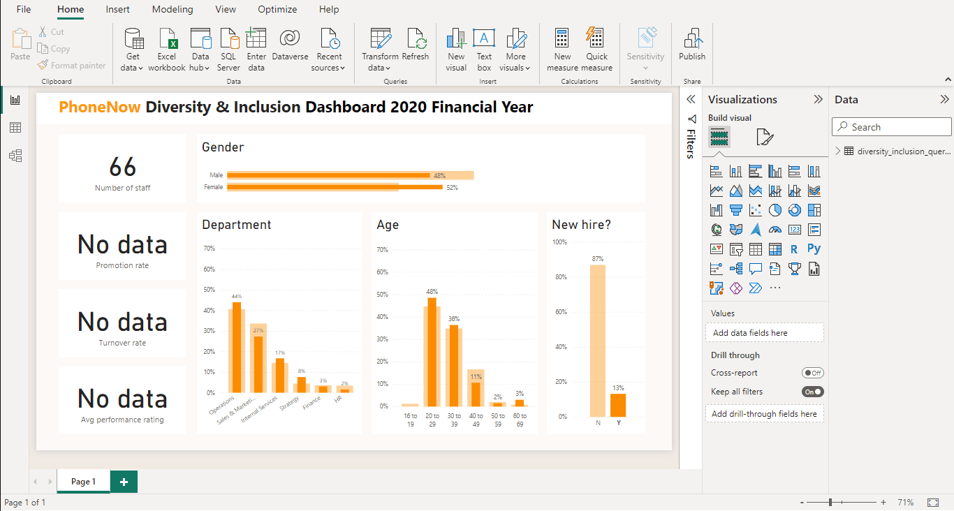
Task: Insert a Matrix visual
Action: click(x=775, y=249)
